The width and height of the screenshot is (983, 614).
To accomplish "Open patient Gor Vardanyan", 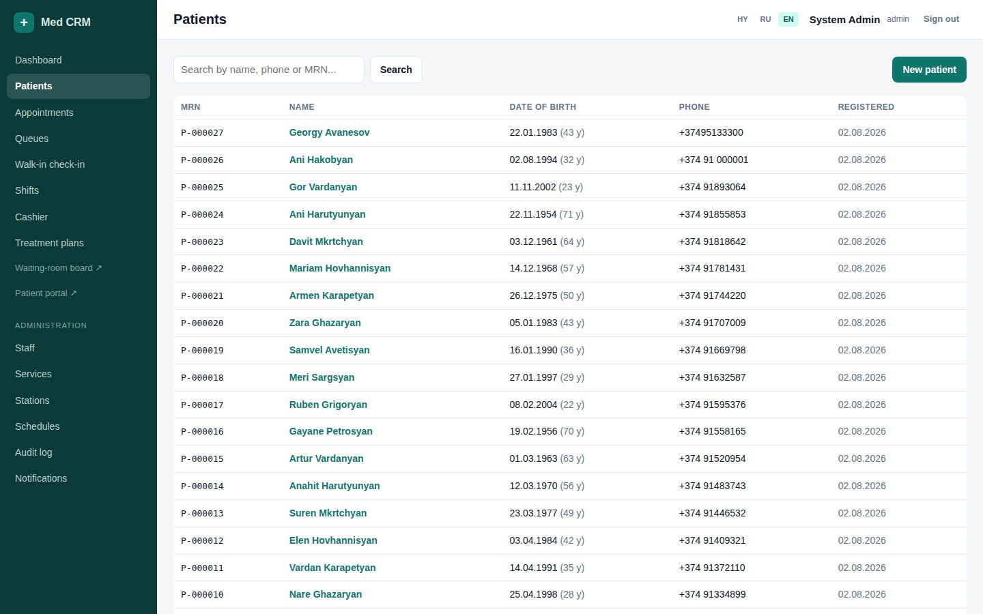I will [x=323, y=187].
